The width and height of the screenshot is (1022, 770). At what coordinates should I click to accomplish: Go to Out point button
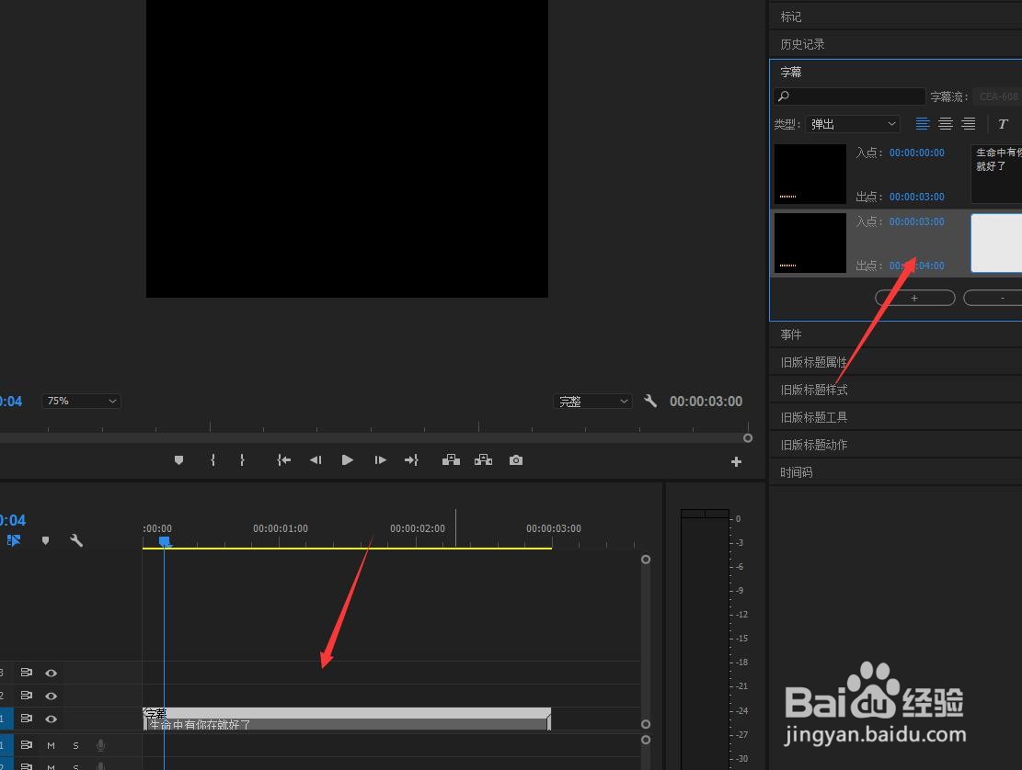coord(411,460)
